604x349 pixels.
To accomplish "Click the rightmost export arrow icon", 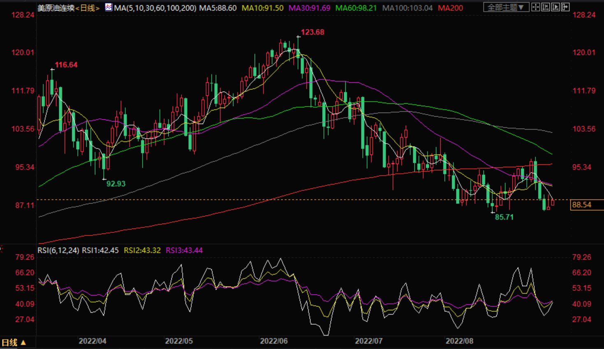I will click(x=565, y=7).
